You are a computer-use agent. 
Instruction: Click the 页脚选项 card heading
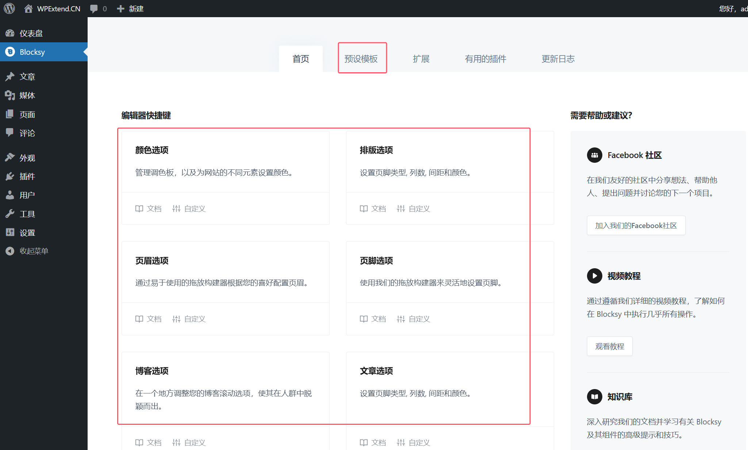coord(376,261)
